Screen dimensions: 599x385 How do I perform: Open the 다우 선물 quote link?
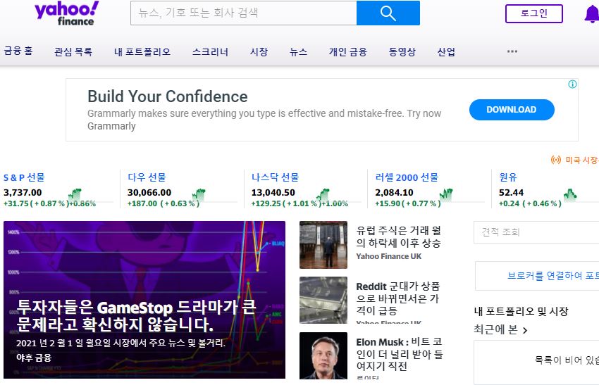[147, 177]
